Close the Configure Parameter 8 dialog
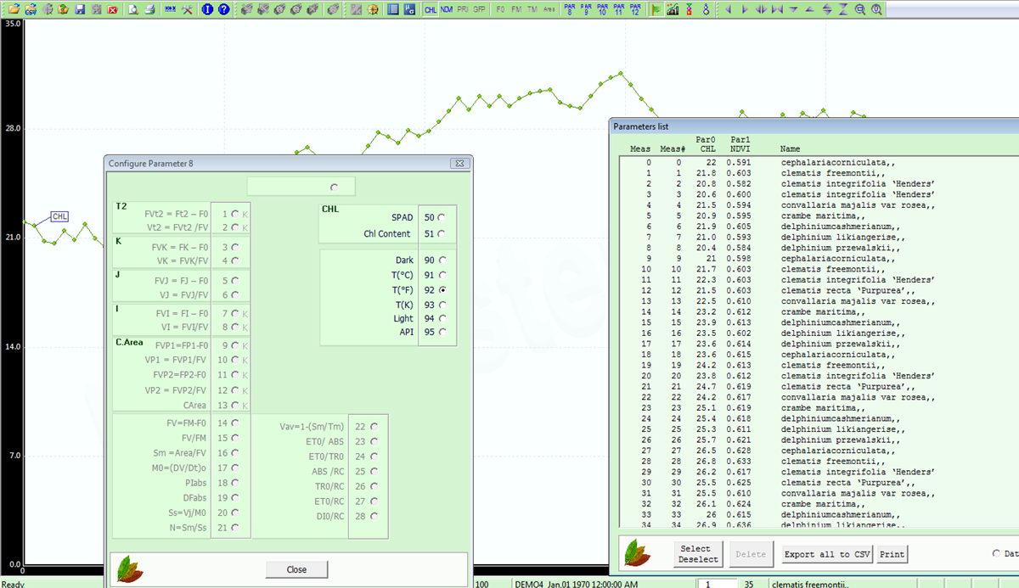Image resolution: width=1019 pixels, height=588 pixels. (296, 569)
